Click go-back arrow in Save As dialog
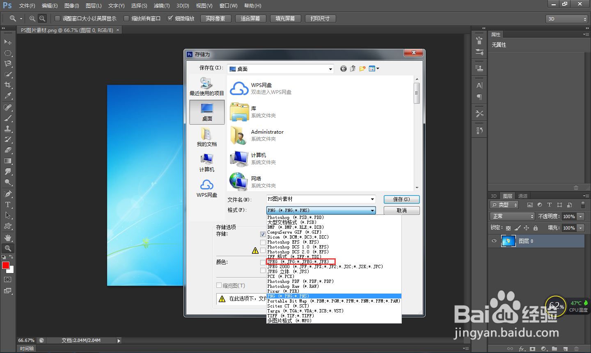 (344, 68)
